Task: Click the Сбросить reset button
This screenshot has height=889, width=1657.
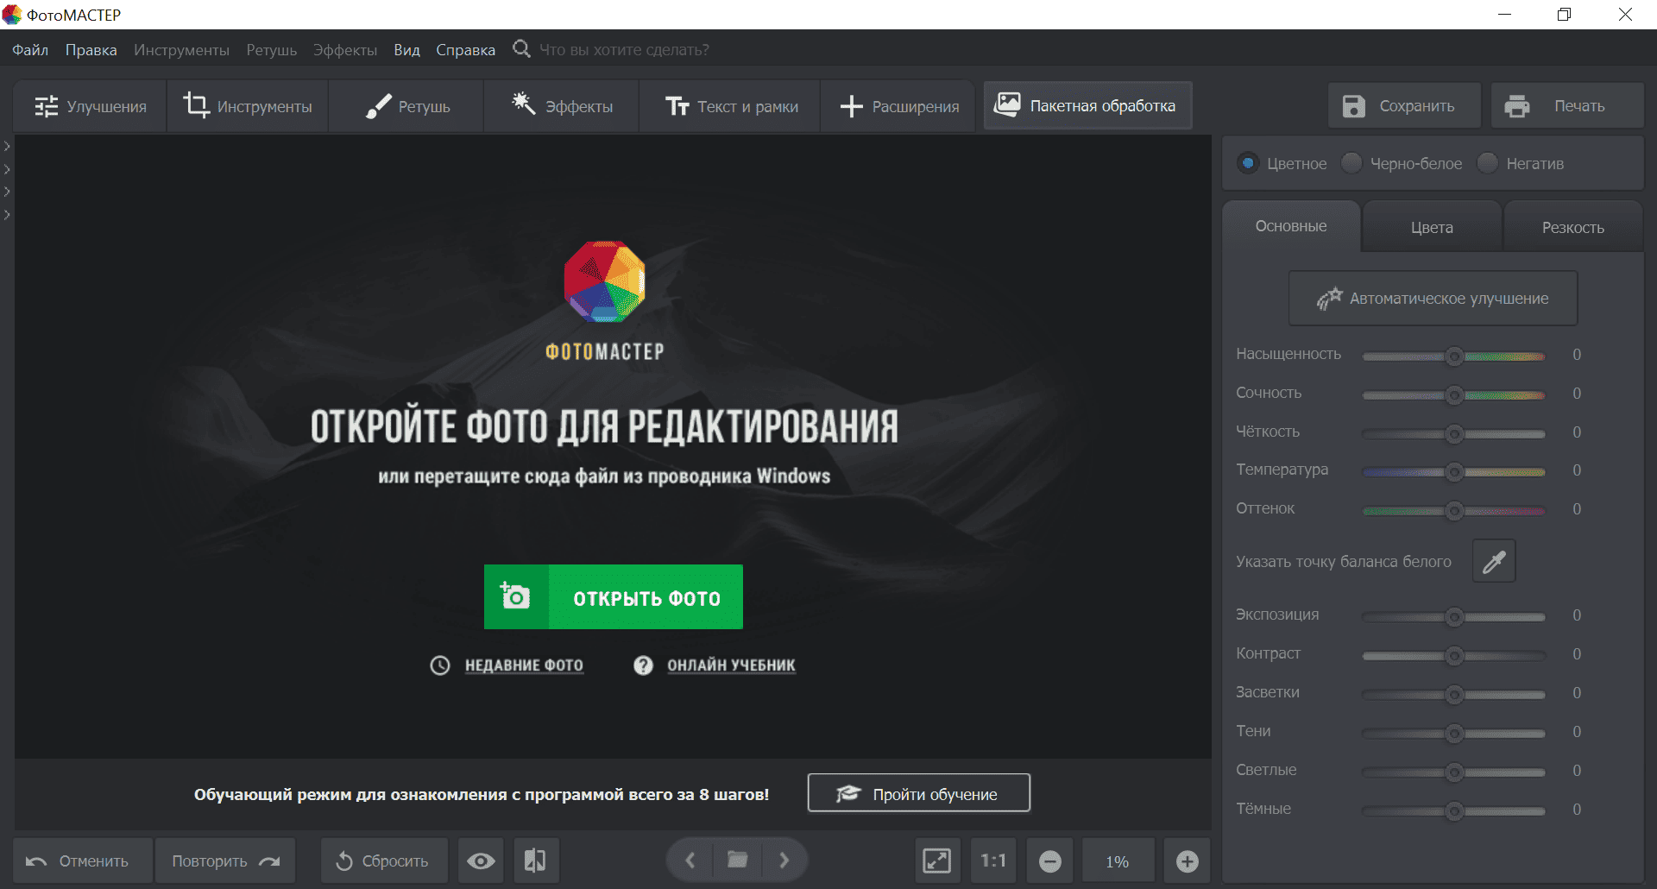Action: pos(384,861)
